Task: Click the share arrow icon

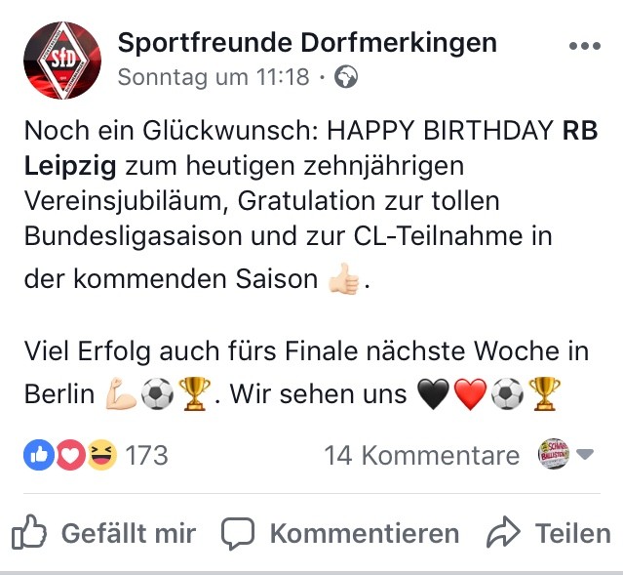Action: [x=503, y=532]
